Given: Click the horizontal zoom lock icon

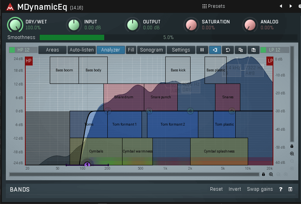Looking at the screenshot, I should tap(263, 174).
